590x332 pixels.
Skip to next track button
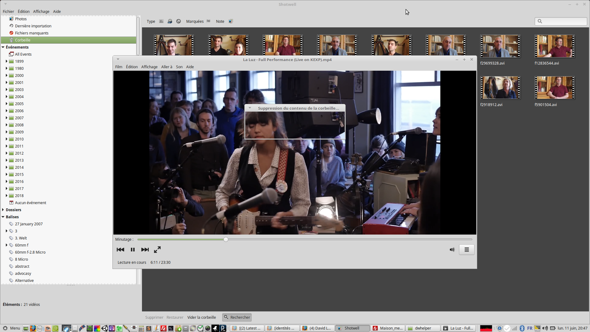pos(145,250)
